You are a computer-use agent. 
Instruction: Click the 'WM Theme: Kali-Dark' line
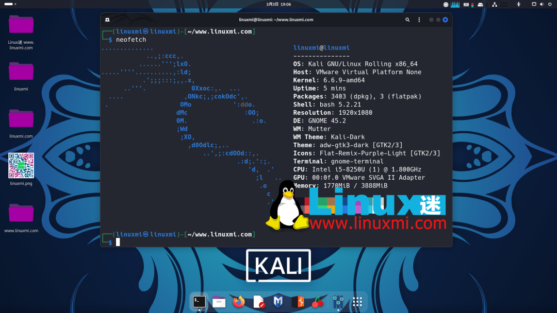point(329,137)
